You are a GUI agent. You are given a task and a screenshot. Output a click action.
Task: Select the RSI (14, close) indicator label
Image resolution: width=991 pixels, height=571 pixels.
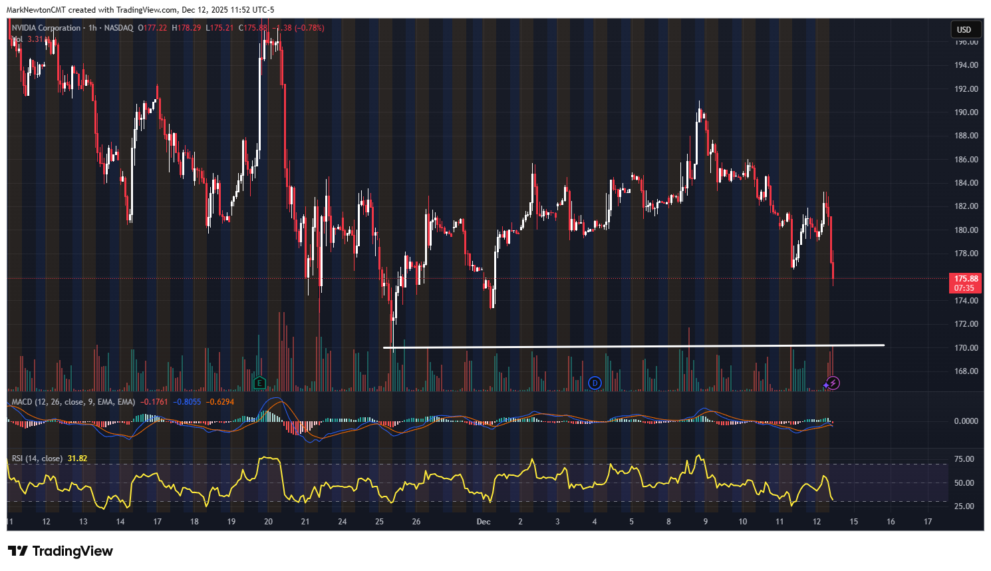pyautogui.click(x=37, y=459)
